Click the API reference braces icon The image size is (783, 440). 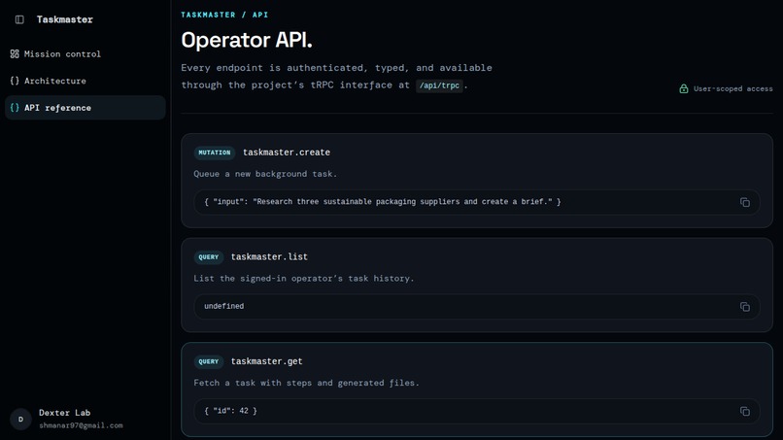pyautogui.click(x=15, y=108)
